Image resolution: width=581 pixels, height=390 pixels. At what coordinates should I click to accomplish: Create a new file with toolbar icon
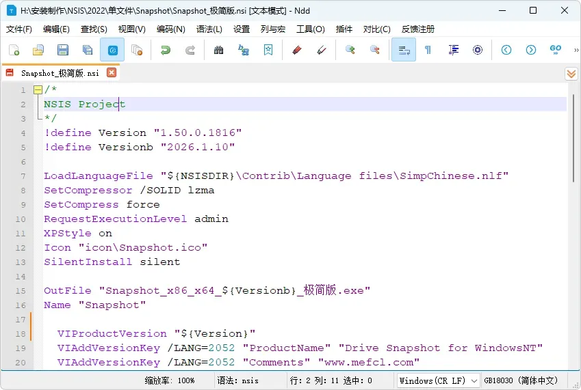click(x=14, y=50)
